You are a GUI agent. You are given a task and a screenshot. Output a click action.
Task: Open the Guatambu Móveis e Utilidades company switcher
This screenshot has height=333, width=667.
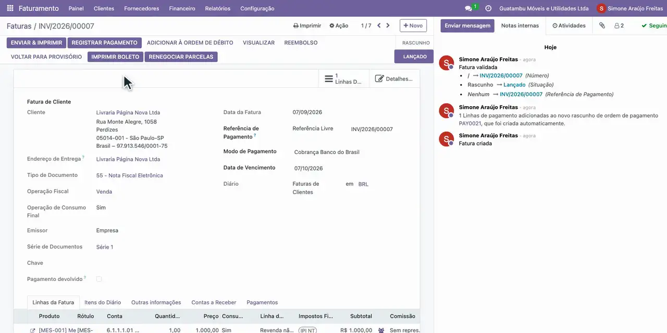[544, 8]
